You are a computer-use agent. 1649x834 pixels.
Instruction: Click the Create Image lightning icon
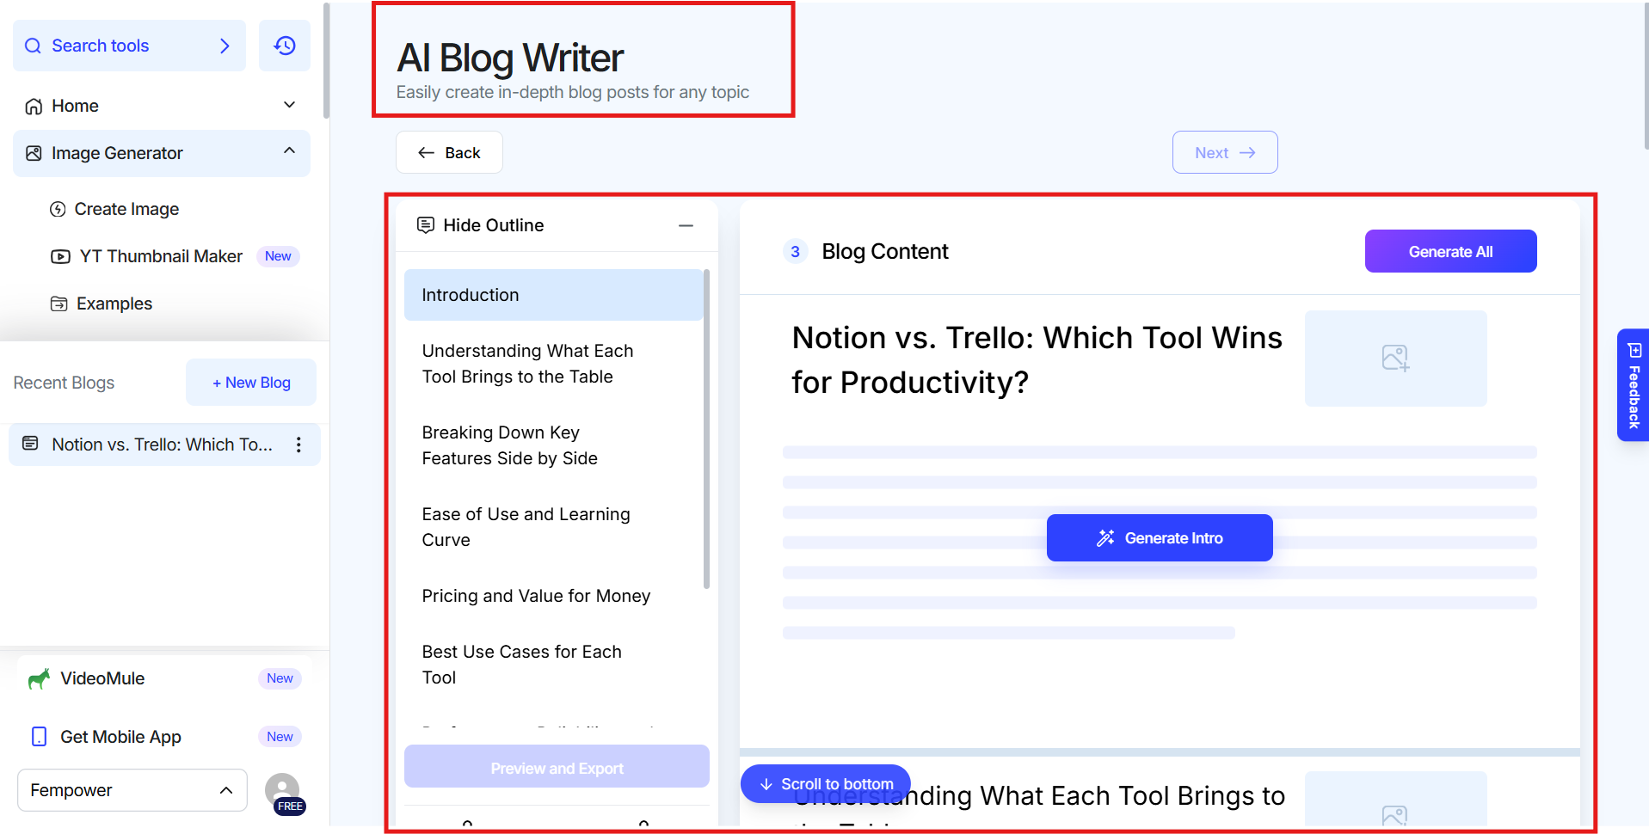[58, 209]
